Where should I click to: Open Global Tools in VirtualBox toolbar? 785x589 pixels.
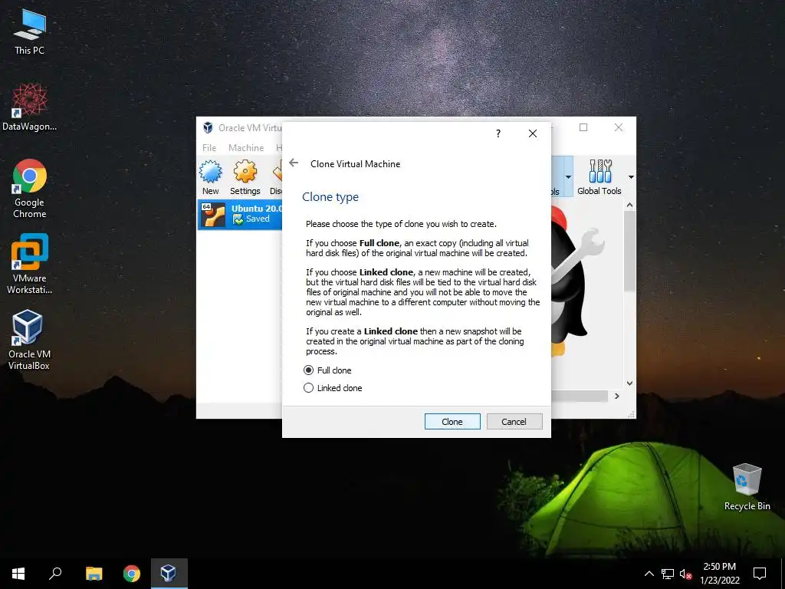pyautogui.click(x=599, y=177)
